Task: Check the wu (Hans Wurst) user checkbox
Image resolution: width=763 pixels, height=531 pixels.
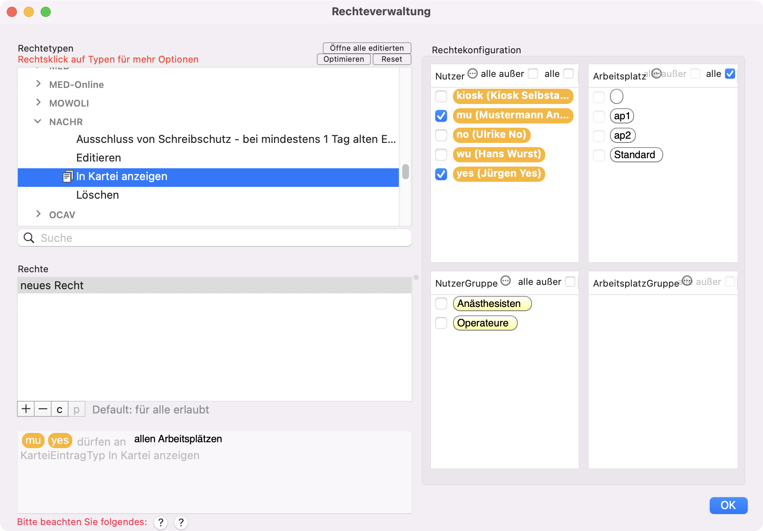Action: pyautogui.click(x=441, y=155)
